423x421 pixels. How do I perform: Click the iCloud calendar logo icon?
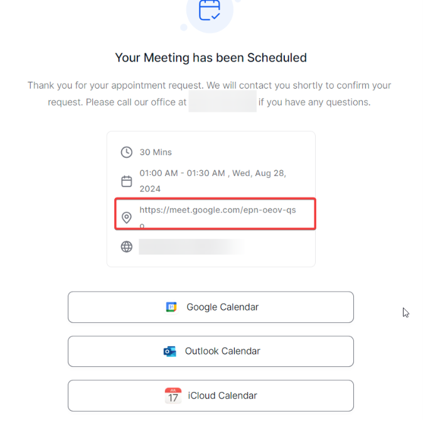point(173,396)
